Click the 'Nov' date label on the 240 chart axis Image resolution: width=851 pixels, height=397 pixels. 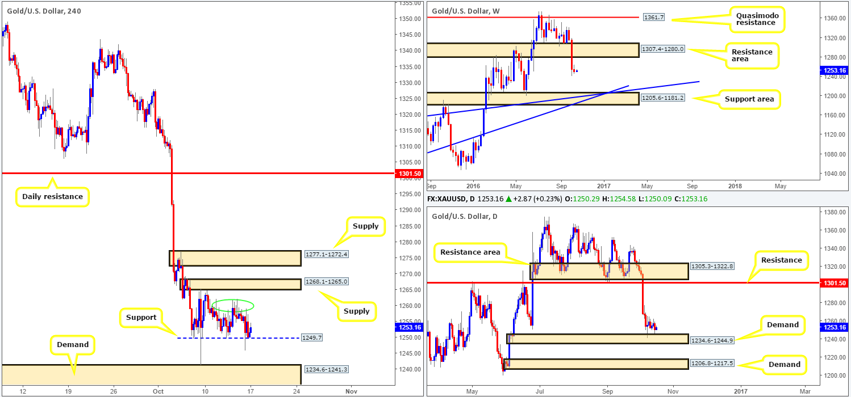(x=351, y=391)
